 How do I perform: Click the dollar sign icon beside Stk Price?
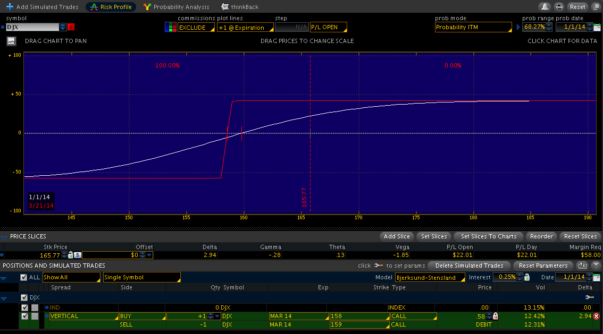(77, 255)
